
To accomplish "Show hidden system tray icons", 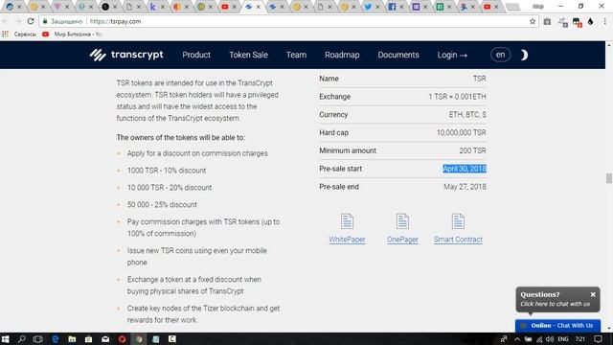I will point(517,339).
